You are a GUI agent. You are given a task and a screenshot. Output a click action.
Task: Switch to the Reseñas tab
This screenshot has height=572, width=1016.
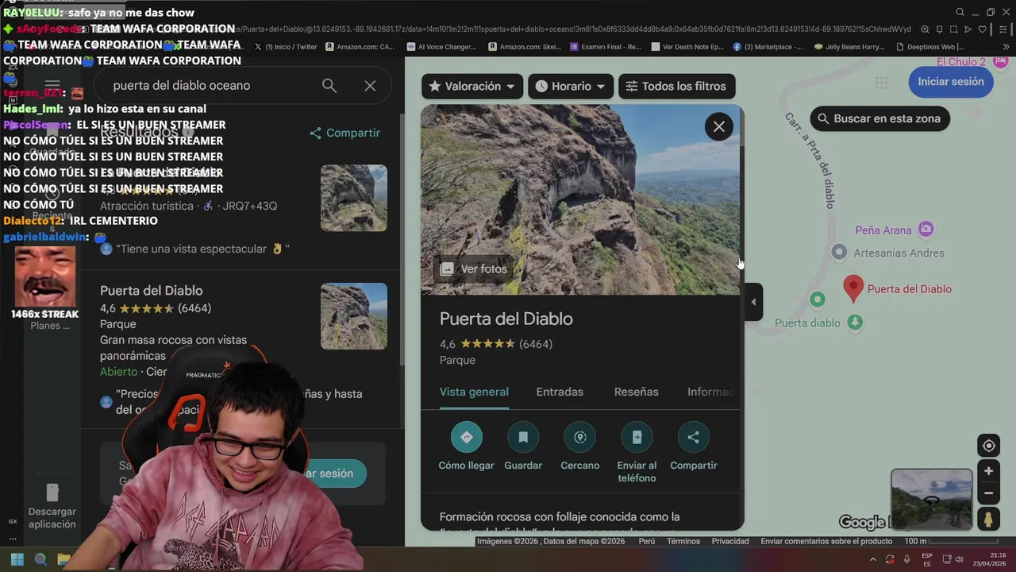pyautogui.click(x=636, y=392)
